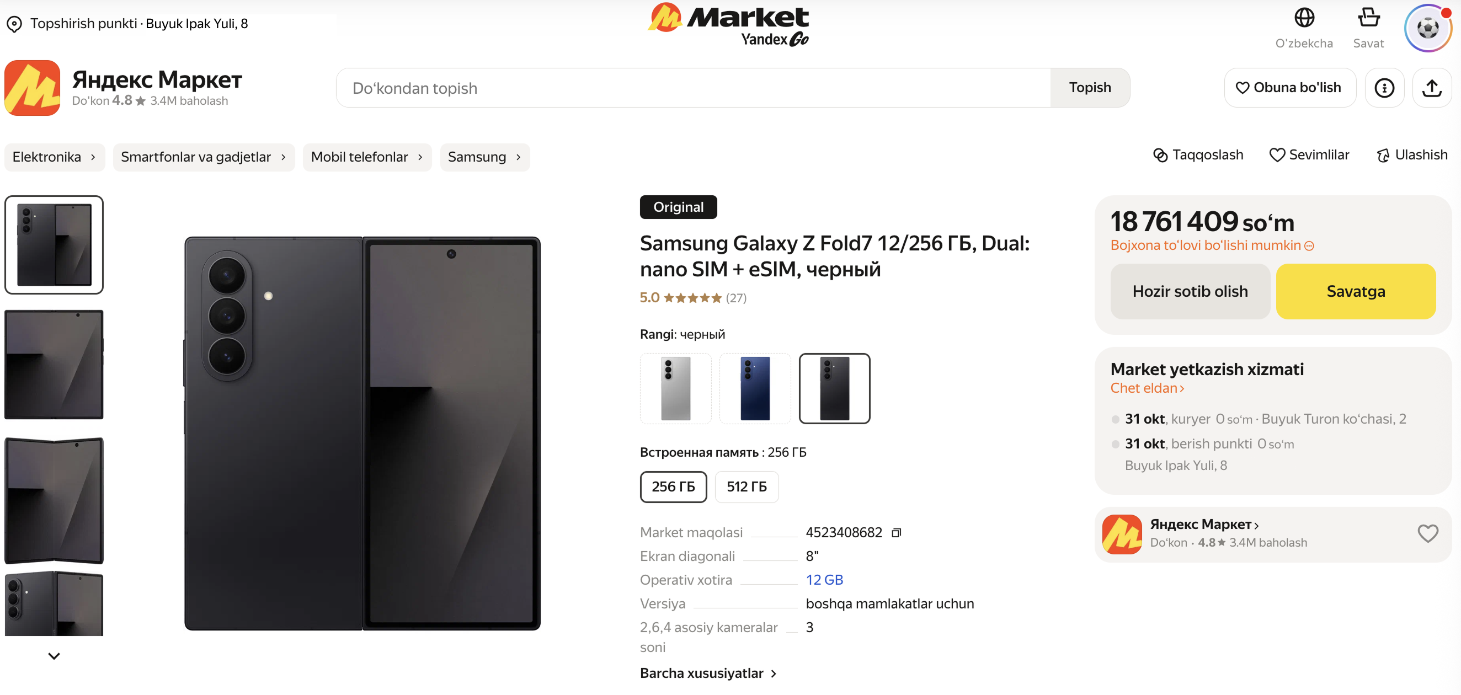Open the Samsung breadcrumb category
Screen dimensions: 1461x695
pyautogui.click(x=484, y=157)
